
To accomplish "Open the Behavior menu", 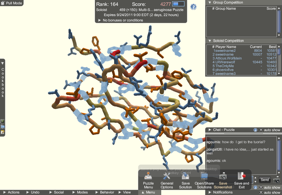I will tap(105, 192).
